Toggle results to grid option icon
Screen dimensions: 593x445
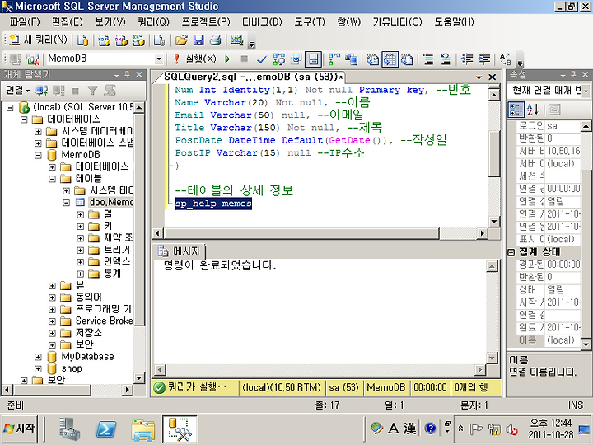(390, 59)
